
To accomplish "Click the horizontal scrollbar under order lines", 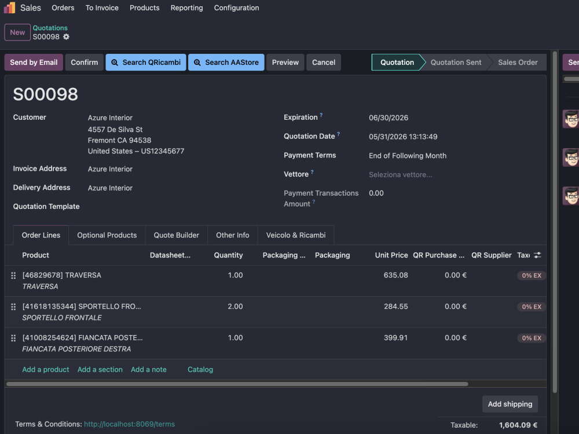I will tap(237, 384).
